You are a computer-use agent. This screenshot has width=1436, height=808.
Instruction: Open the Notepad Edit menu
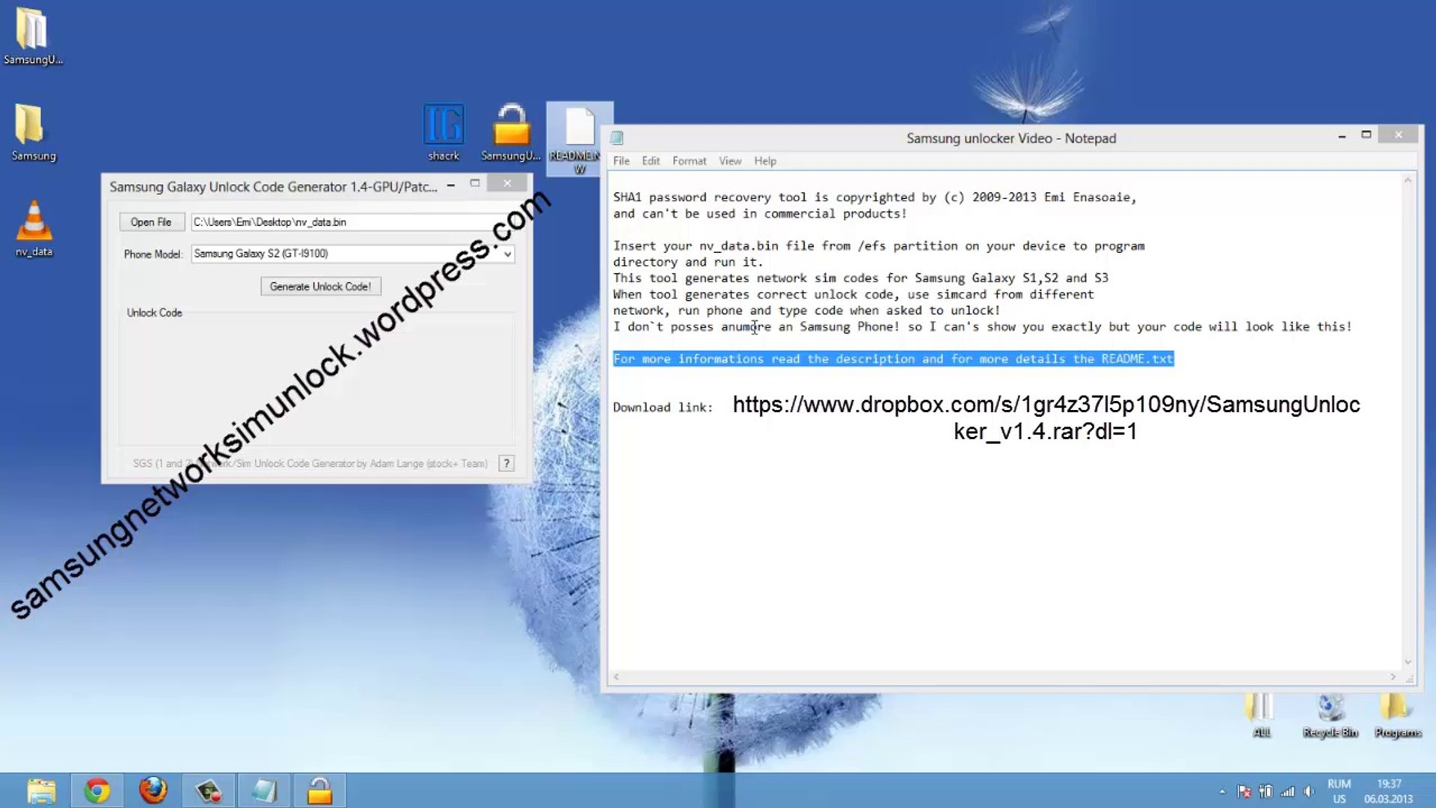coord(651,161)
